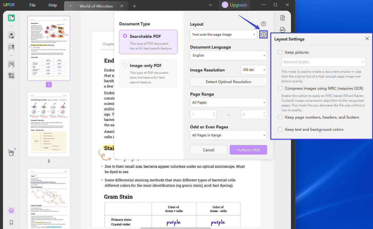The height and width of the screenshot is (229, 373).
Task: Open the File menu
Action: [x=32, y=5]
